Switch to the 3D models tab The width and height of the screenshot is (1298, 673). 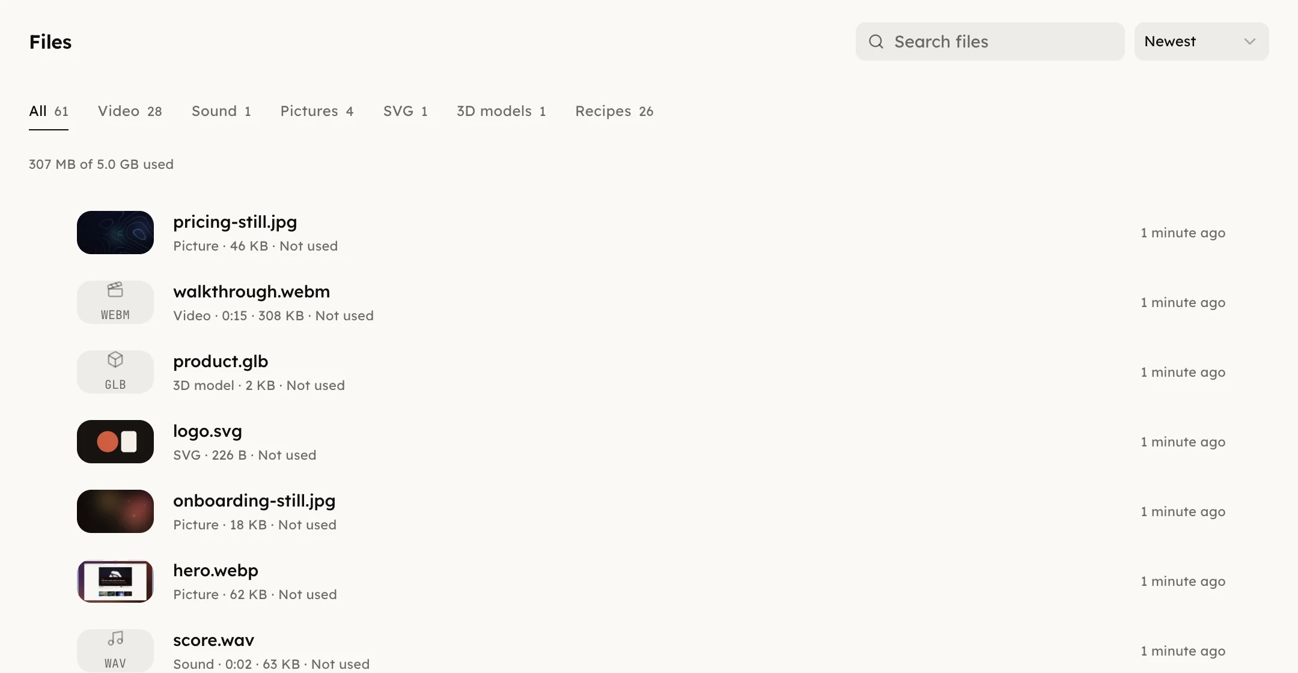click(x=501, y=111)
